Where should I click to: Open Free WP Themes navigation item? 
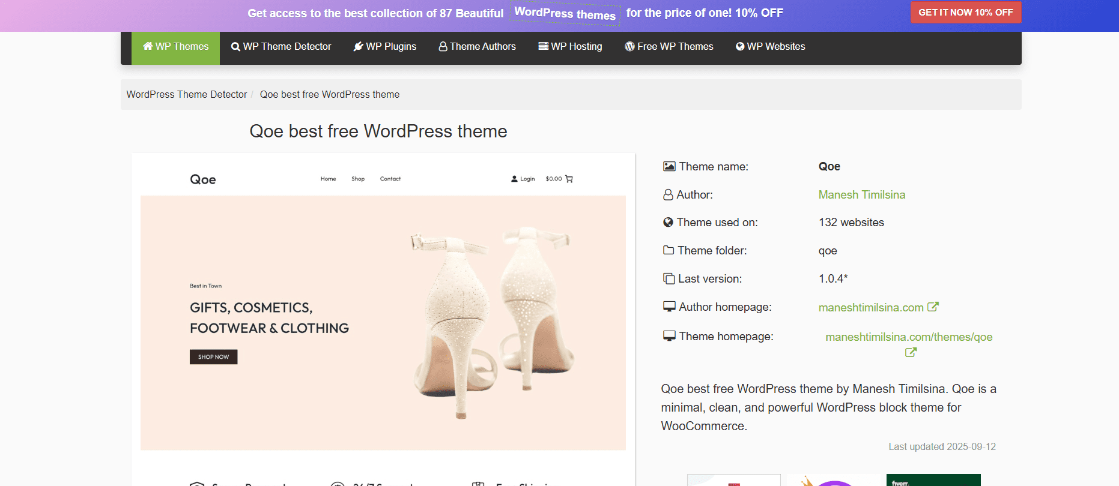[669, 47]
